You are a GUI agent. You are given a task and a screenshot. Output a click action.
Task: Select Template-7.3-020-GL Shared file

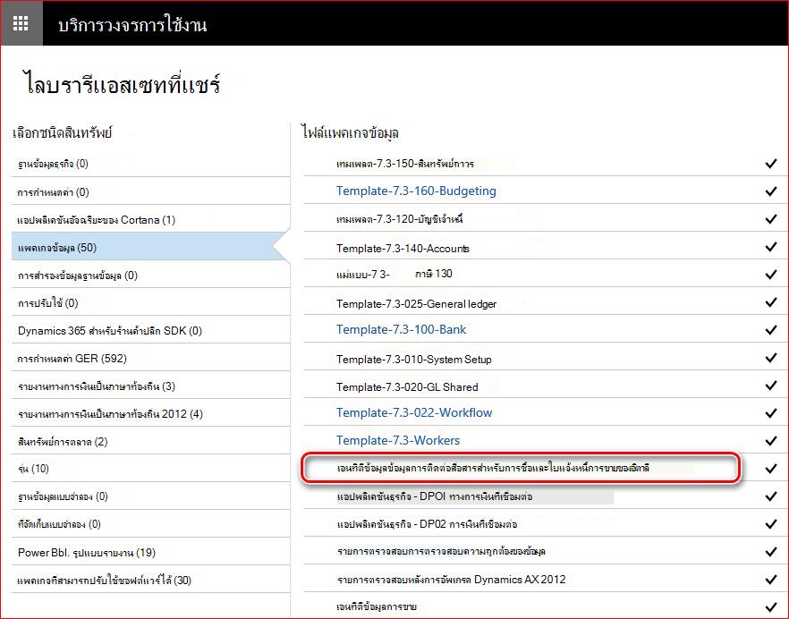(x=407, y=387)
